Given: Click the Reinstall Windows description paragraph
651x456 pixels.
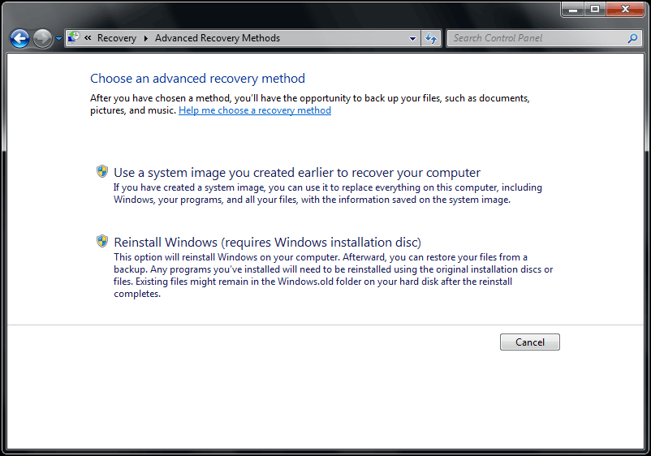Looking at the screenshot, I should (334, 275).
